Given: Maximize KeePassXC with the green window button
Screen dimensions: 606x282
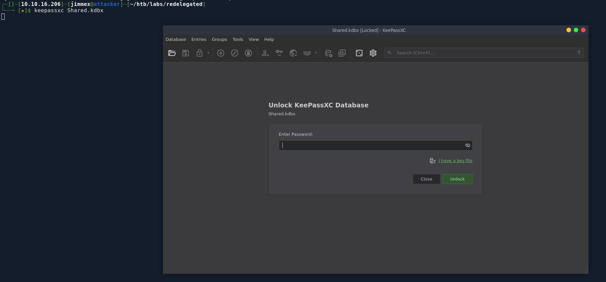Looking at the screenshot, I should [x=576, y=30].
